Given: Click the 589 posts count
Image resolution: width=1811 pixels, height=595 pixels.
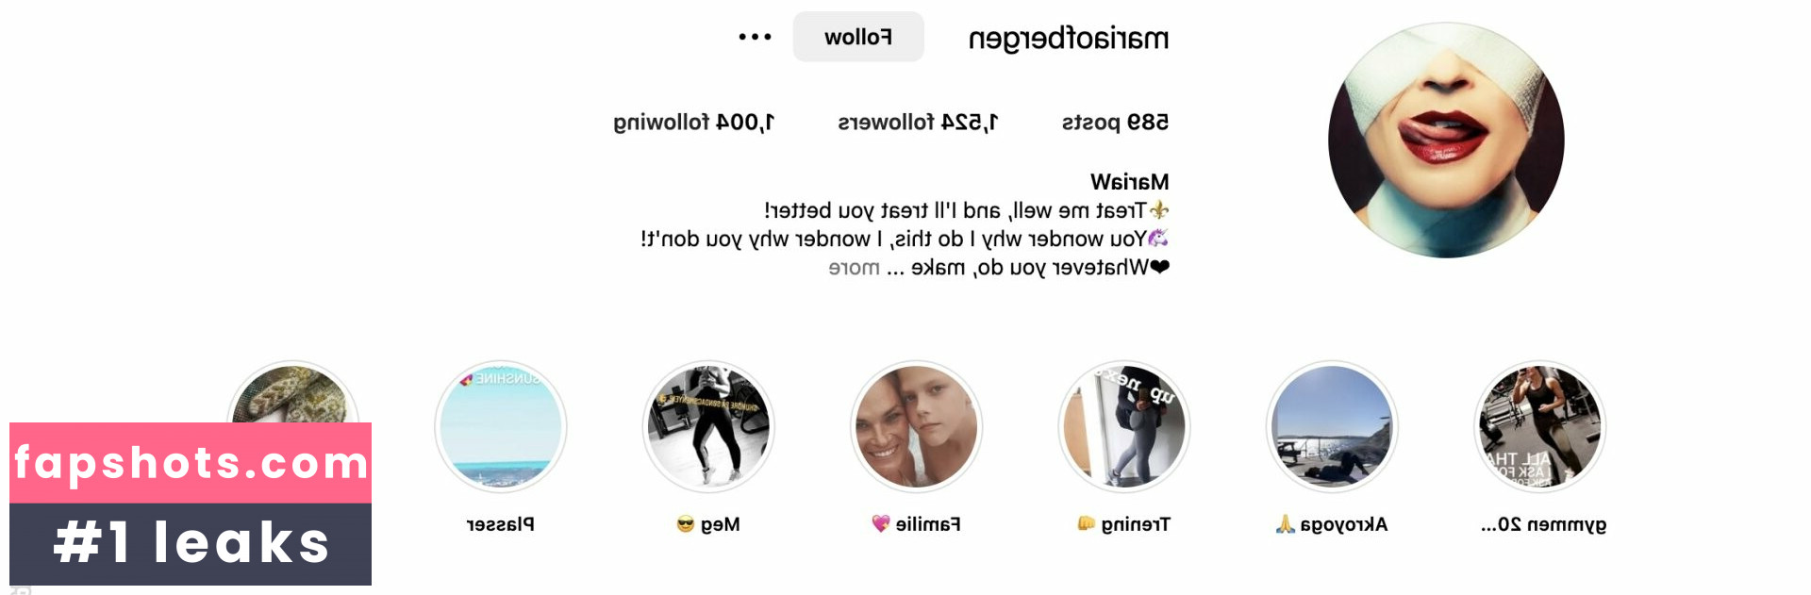Looking at the screenshot, I should tap(1115, 123).
